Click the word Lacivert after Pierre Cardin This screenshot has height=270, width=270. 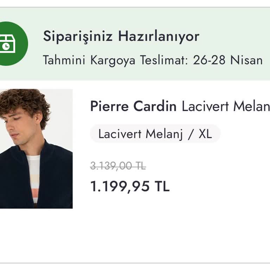point(205,106)
